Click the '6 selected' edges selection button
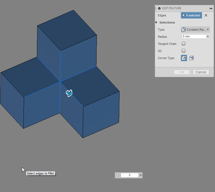The width and height of the screenshot is (215, 192). (x=191, y=15)
